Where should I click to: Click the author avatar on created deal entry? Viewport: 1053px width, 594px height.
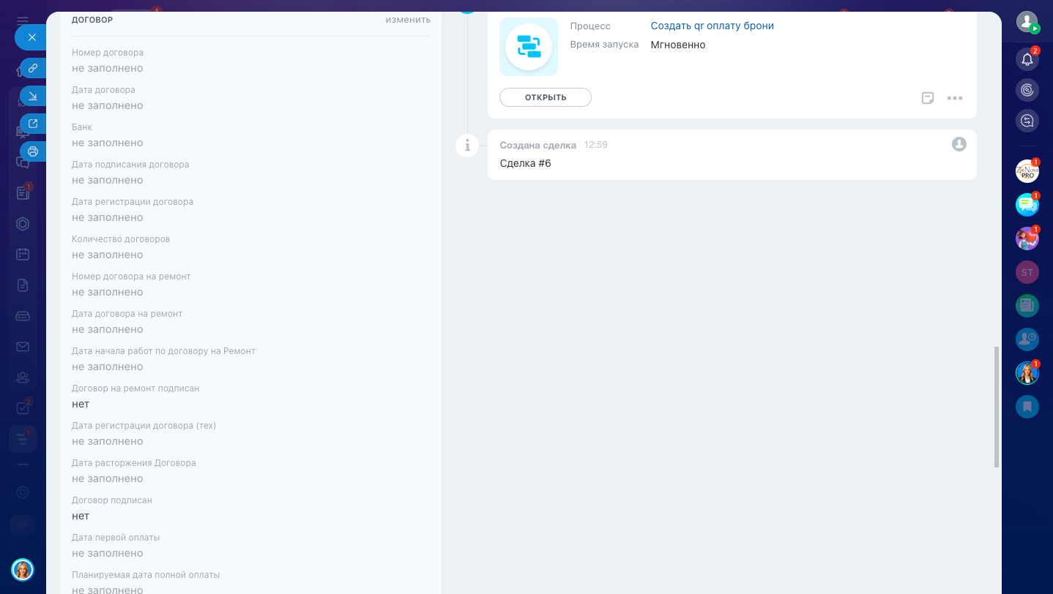[x=959, y=144]
